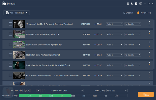Open the Facebook icon in title bar
This screenshot has width=156, height=100.
pos(136,4)
